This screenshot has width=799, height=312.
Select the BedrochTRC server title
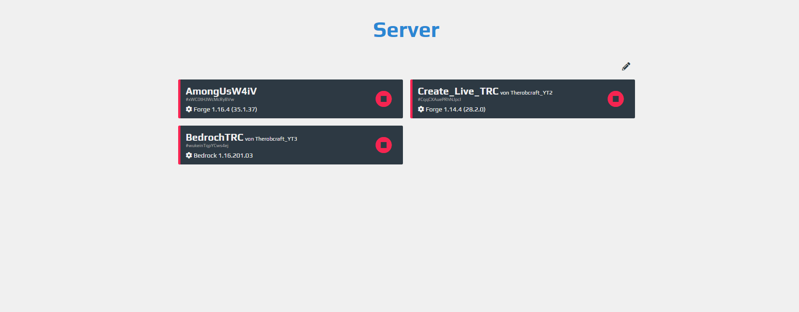click(x=214, y=137)
